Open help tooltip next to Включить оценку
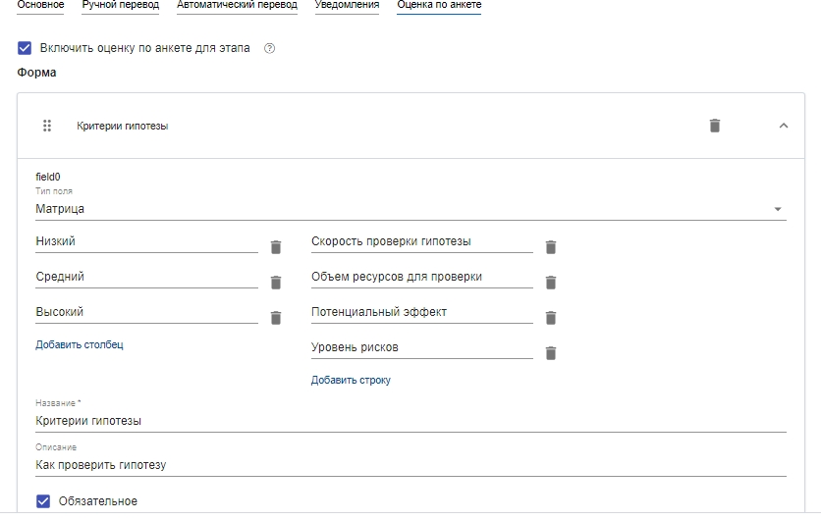The height and width of the screenshot is (520, 821). (269, 48)
